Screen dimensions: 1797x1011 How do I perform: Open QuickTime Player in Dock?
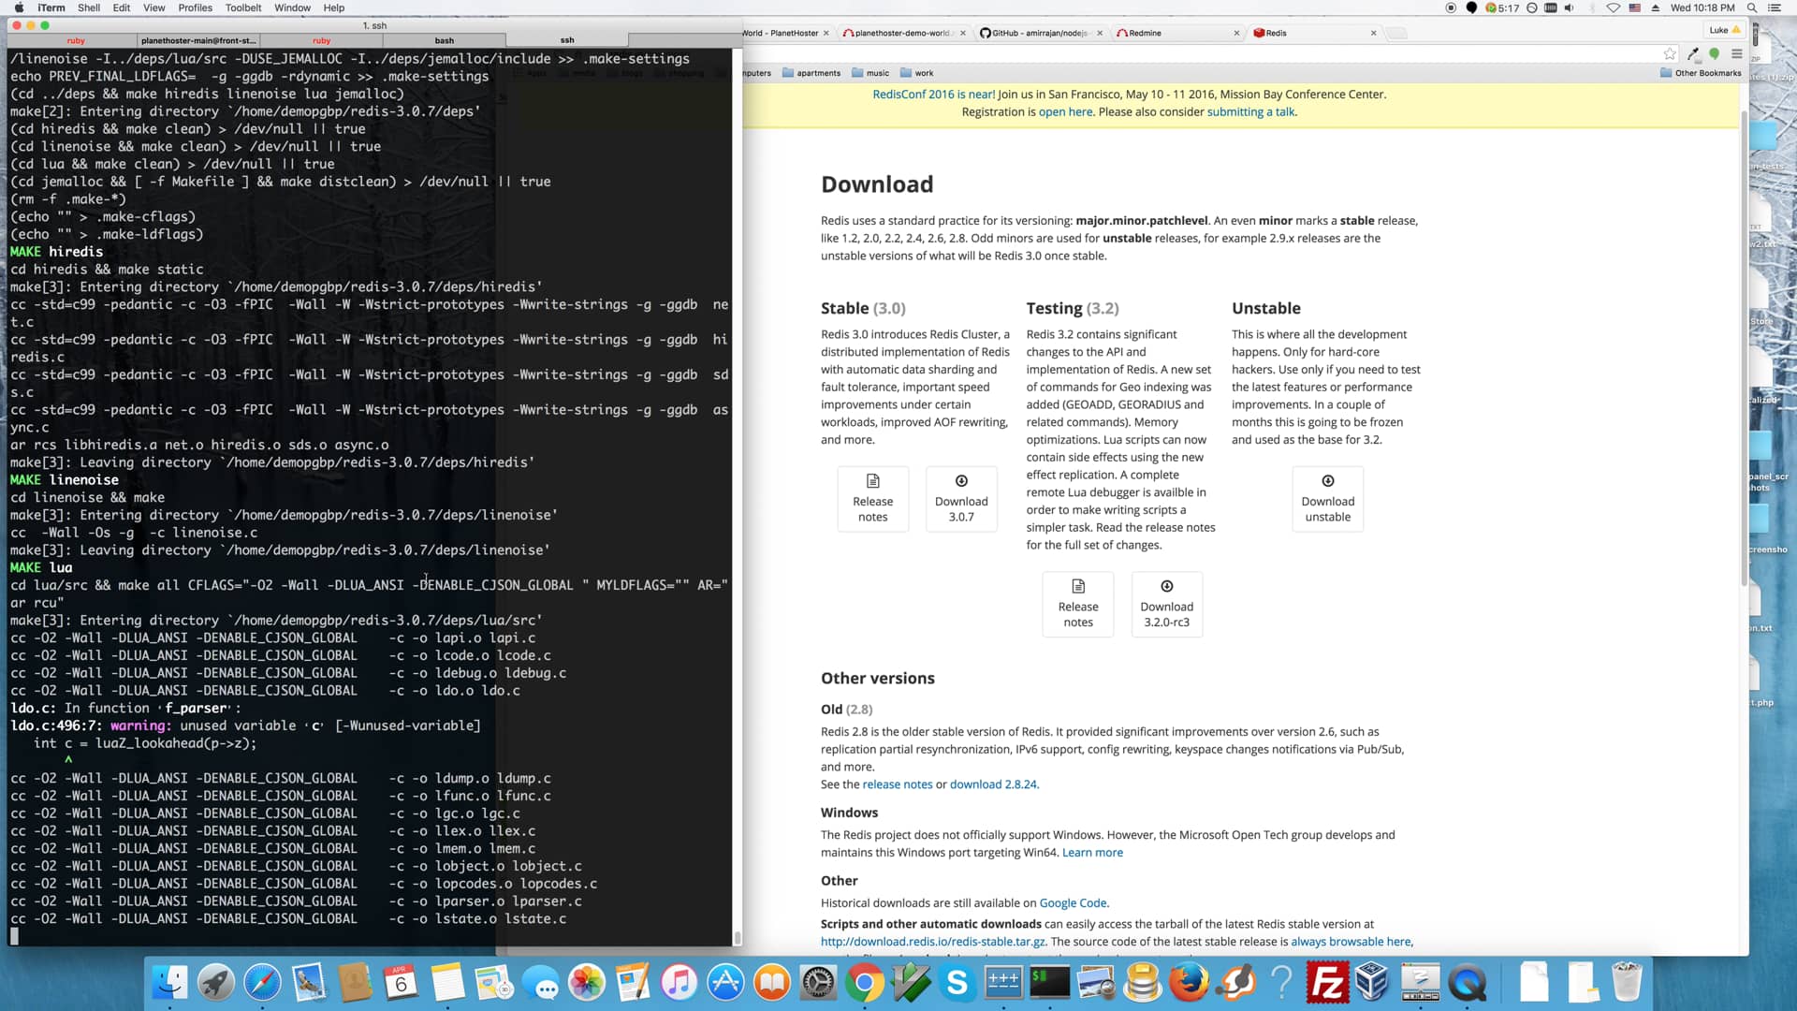1467,983
